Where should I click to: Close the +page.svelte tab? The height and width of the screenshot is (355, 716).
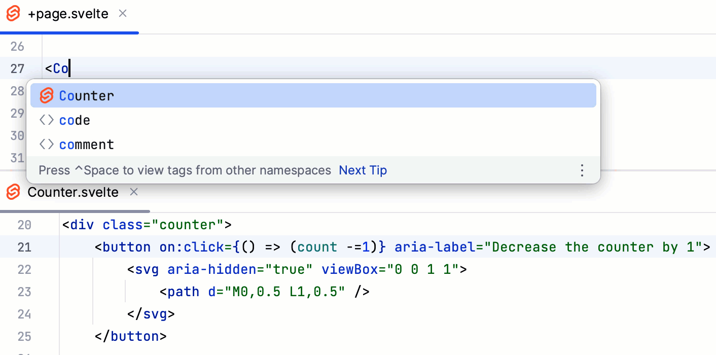pyautogui.click(x=123, y=14)
